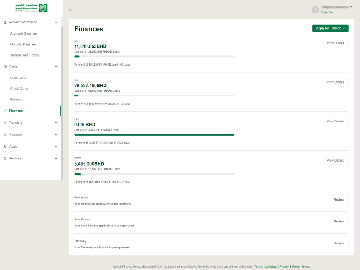Viewport: 360px width, 270px height.
Task: Click the 3,465.000BHD amount
Action: tap(89, 164)
